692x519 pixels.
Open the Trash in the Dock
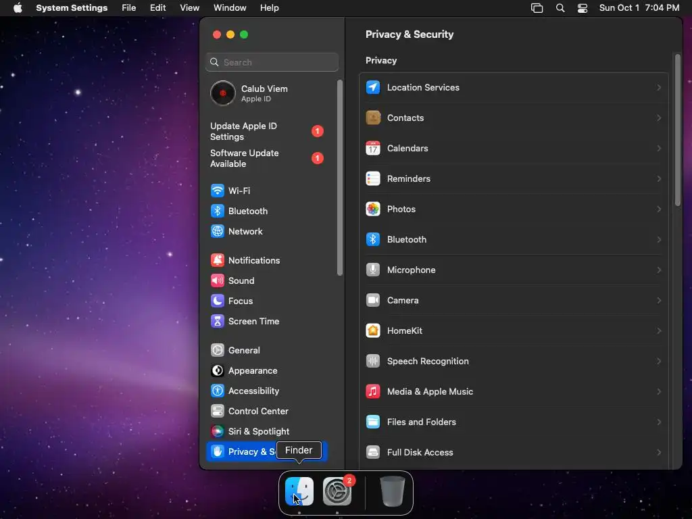393,491
